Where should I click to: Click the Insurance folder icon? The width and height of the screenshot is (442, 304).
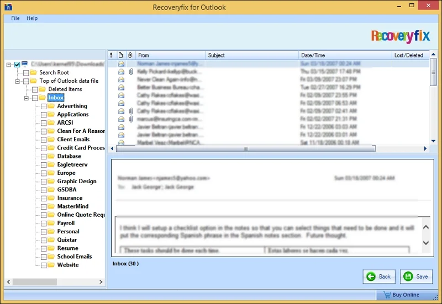tap(51, 198)
